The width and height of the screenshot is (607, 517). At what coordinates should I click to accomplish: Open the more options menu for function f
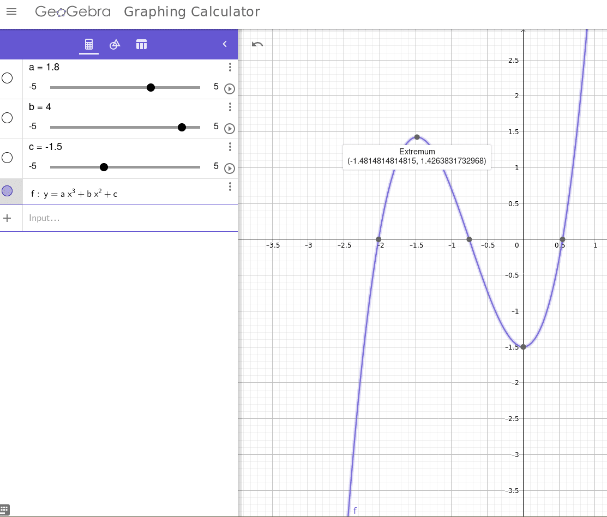tap(230, 187)
